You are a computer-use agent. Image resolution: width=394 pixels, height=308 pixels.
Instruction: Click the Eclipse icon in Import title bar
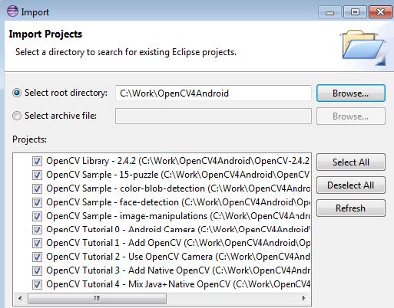pyautogui.click(x=12, y=11)
